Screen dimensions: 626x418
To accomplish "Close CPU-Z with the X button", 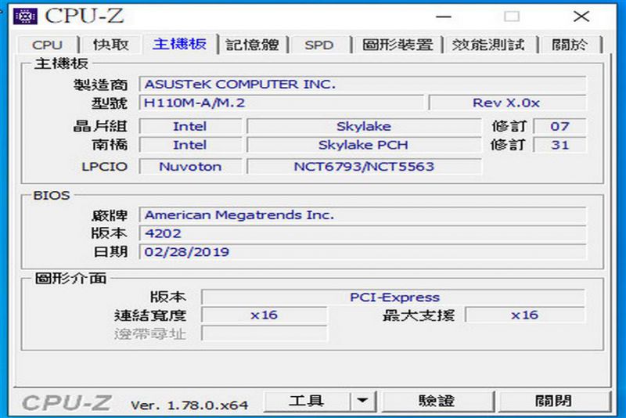I will pos(581,16).
